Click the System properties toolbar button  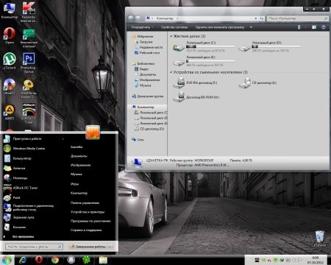(x=174, y=27)
